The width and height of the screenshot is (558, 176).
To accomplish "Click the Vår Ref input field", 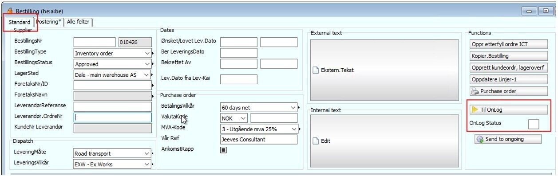I will tap(259, 139).
